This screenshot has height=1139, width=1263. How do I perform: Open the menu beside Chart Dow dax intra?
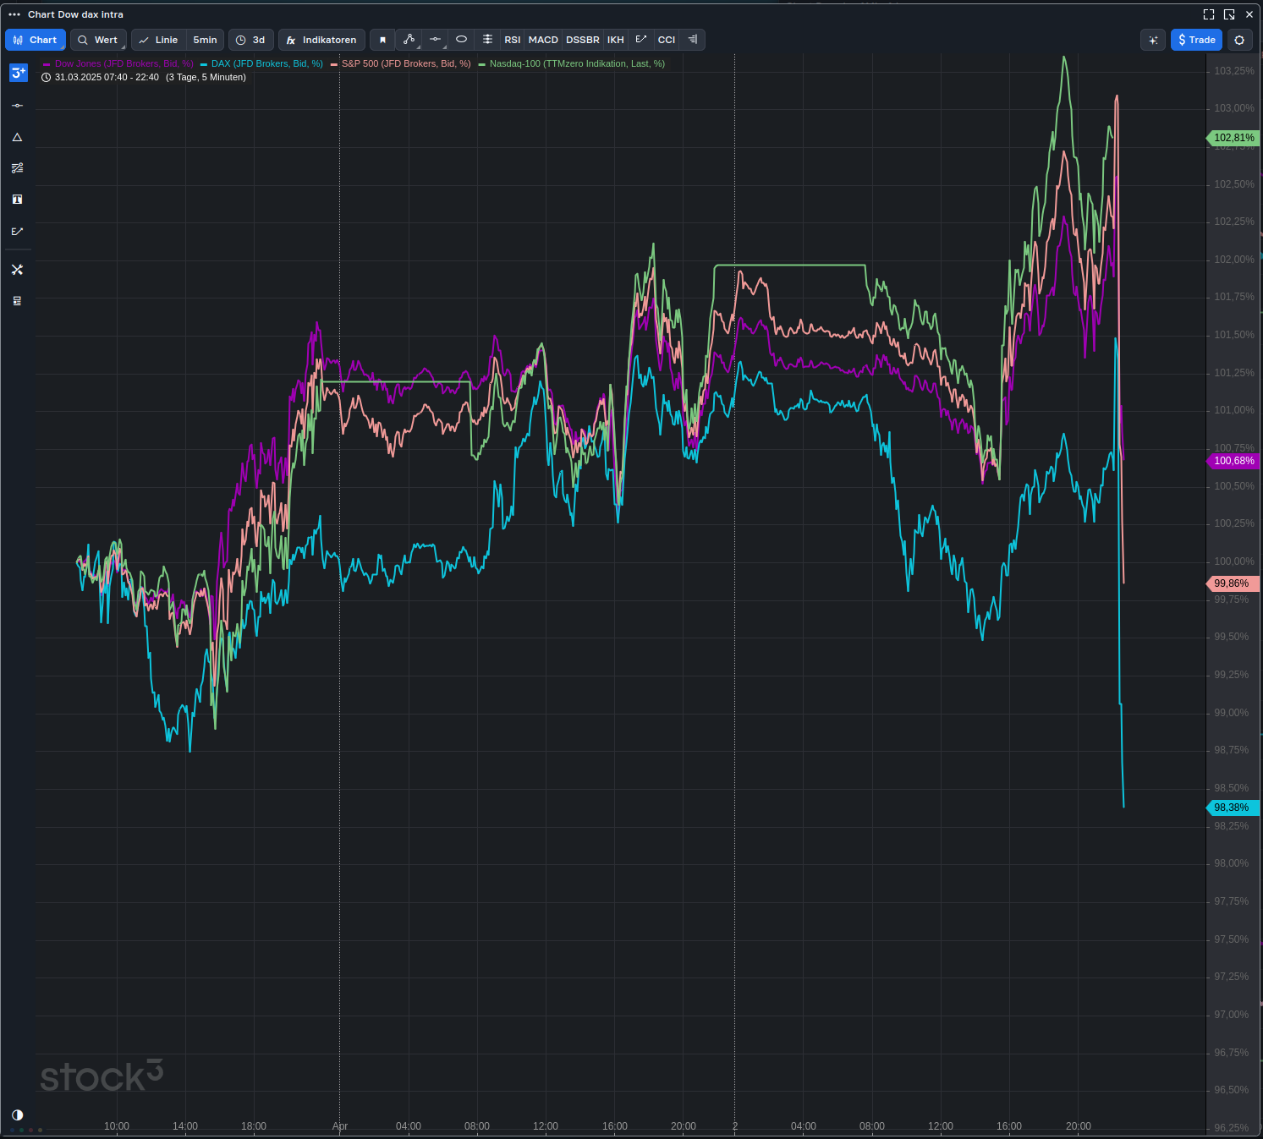click(13, 14)
